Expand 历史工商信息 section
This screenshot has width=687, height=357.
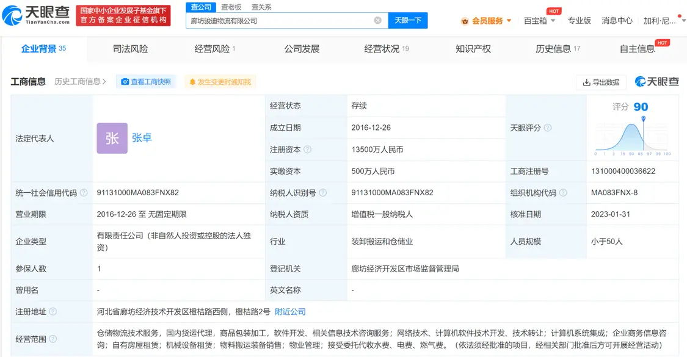80,82
